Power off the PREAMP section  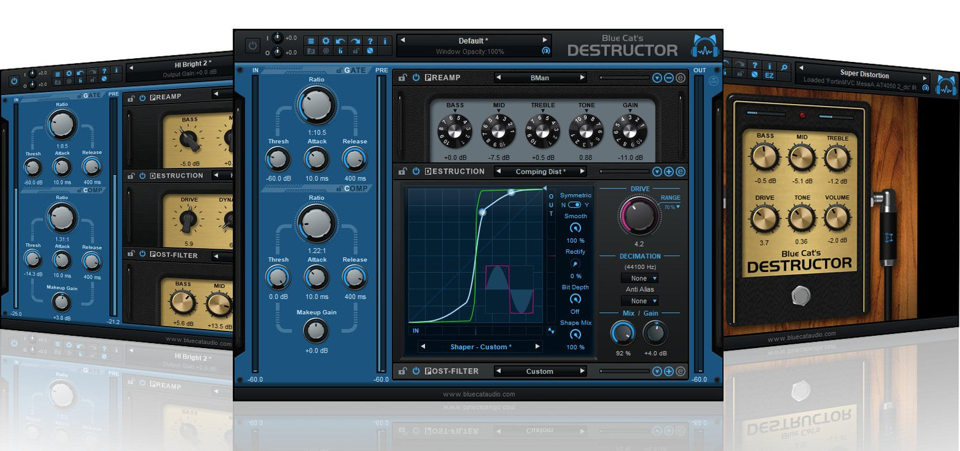[415, 77]
